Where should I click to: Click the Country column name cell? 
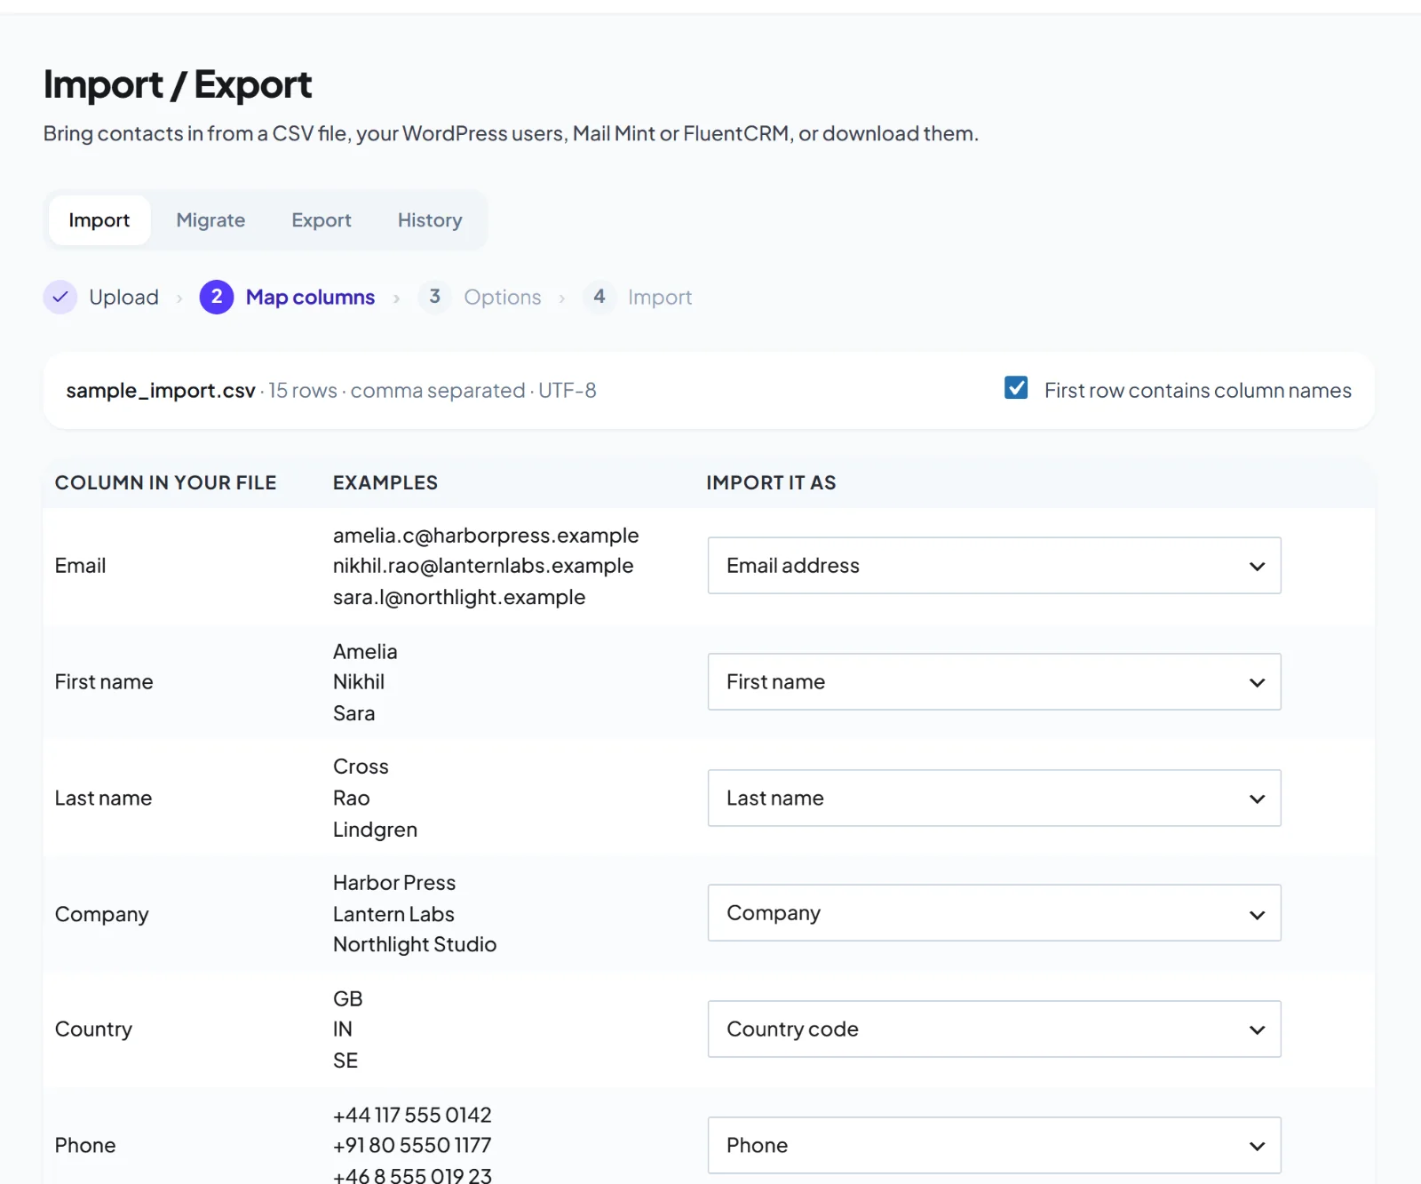(93, 1029)
